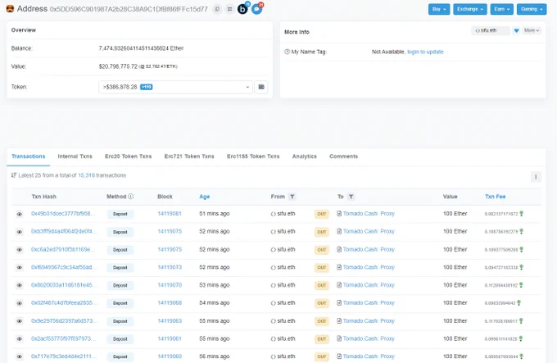
Task: Click gas lightbulb icon in block 14119073 row
Action: (522, 267)
